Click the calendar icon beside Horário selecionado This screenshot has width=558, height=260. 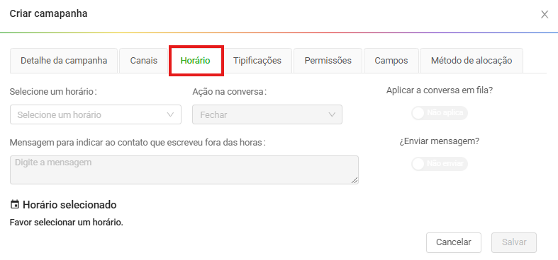15,204
